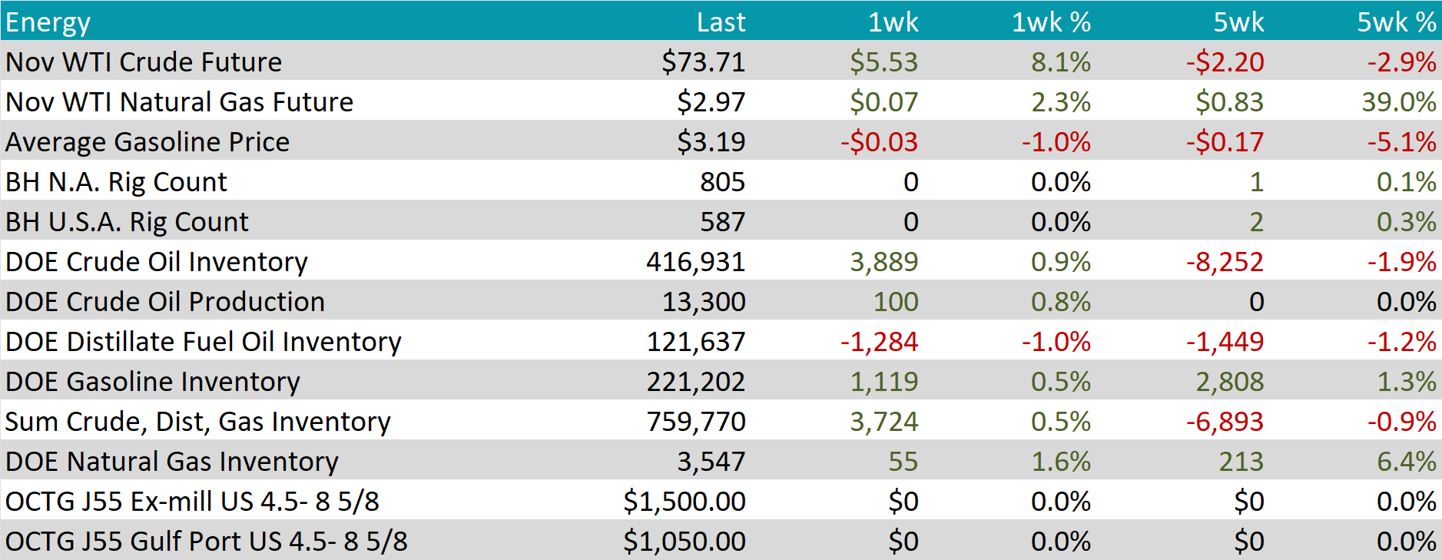Select the 39.0% natural gas change
Screen dimensions: 1442x560
click(x=1398, y=101)
